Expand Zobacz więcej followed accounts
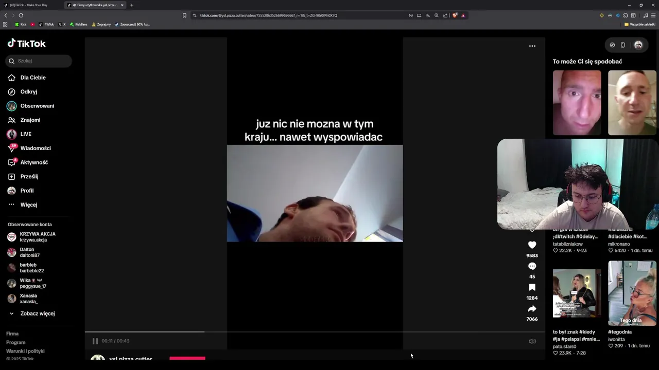Viewport: 659px width, 370px height. pos(32,313)
